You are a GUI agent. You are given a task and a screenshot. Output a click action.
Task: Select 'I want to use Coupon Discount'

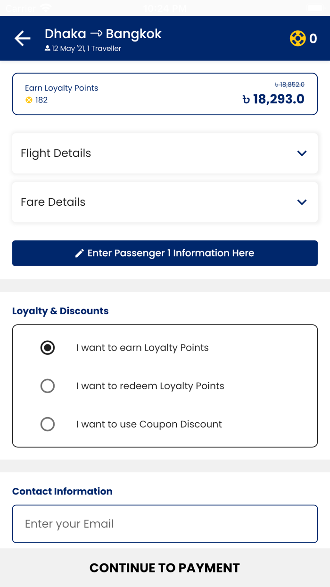pos(48,424)
